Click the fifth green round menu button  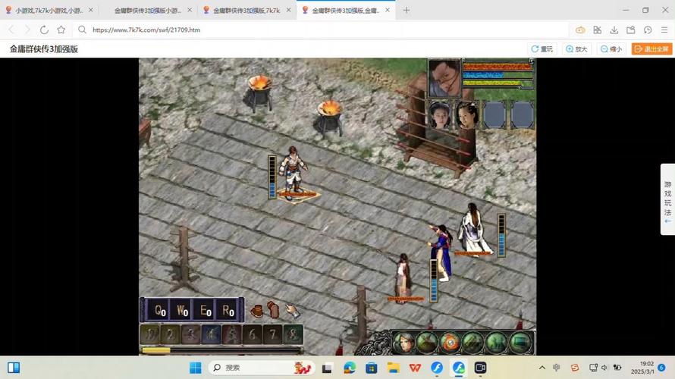[x=496, y=343]
